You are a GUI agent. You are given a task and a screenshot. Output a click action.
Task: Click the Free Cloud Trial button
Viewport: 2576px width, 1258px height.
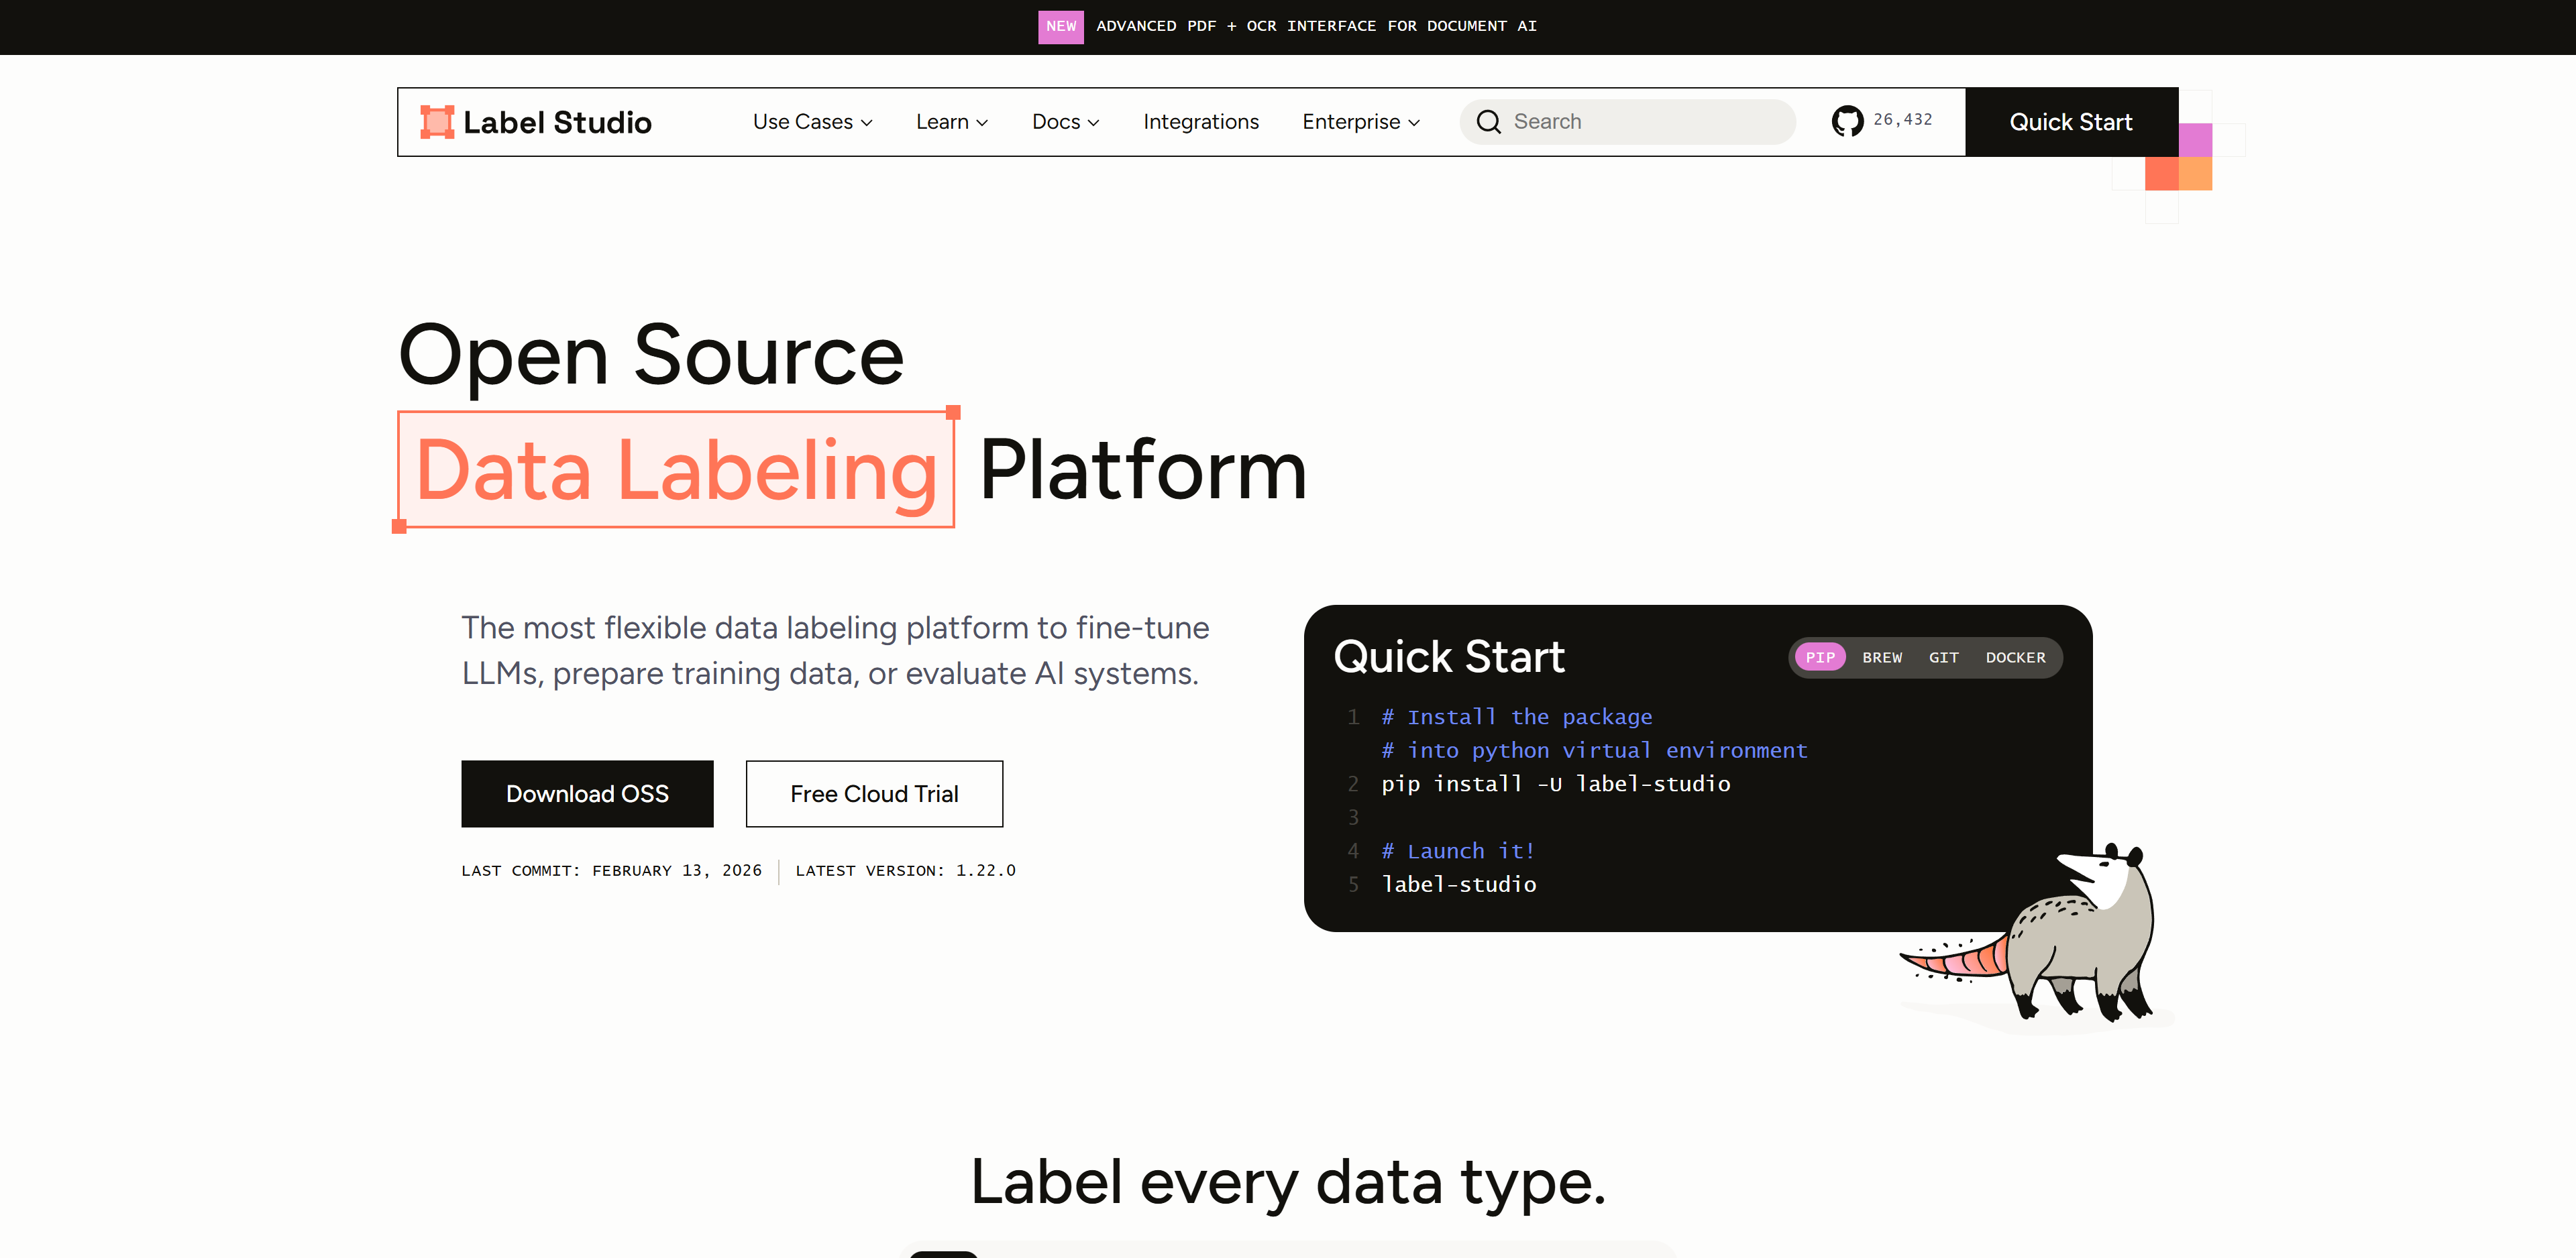(874, 794)
